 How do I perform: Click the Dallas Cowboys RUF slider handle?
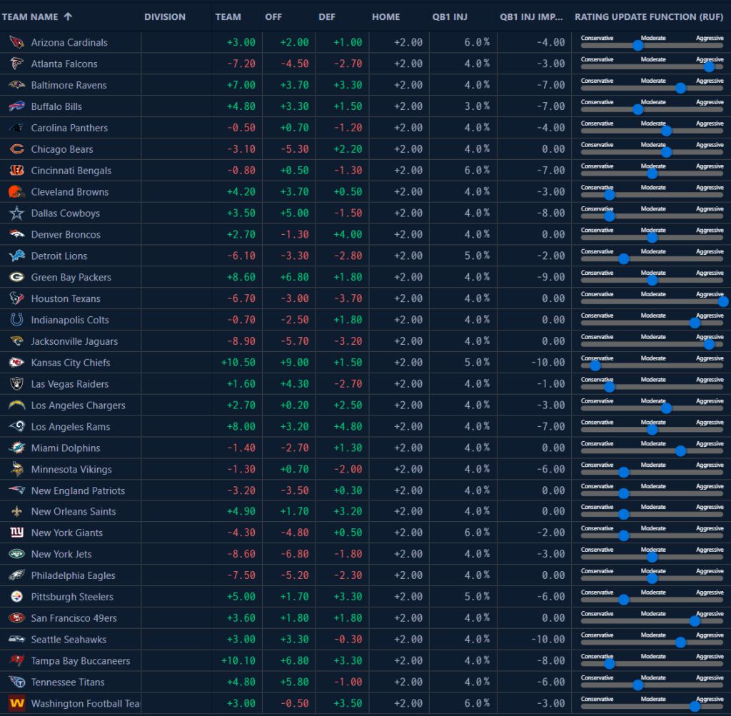click(610, 216)
